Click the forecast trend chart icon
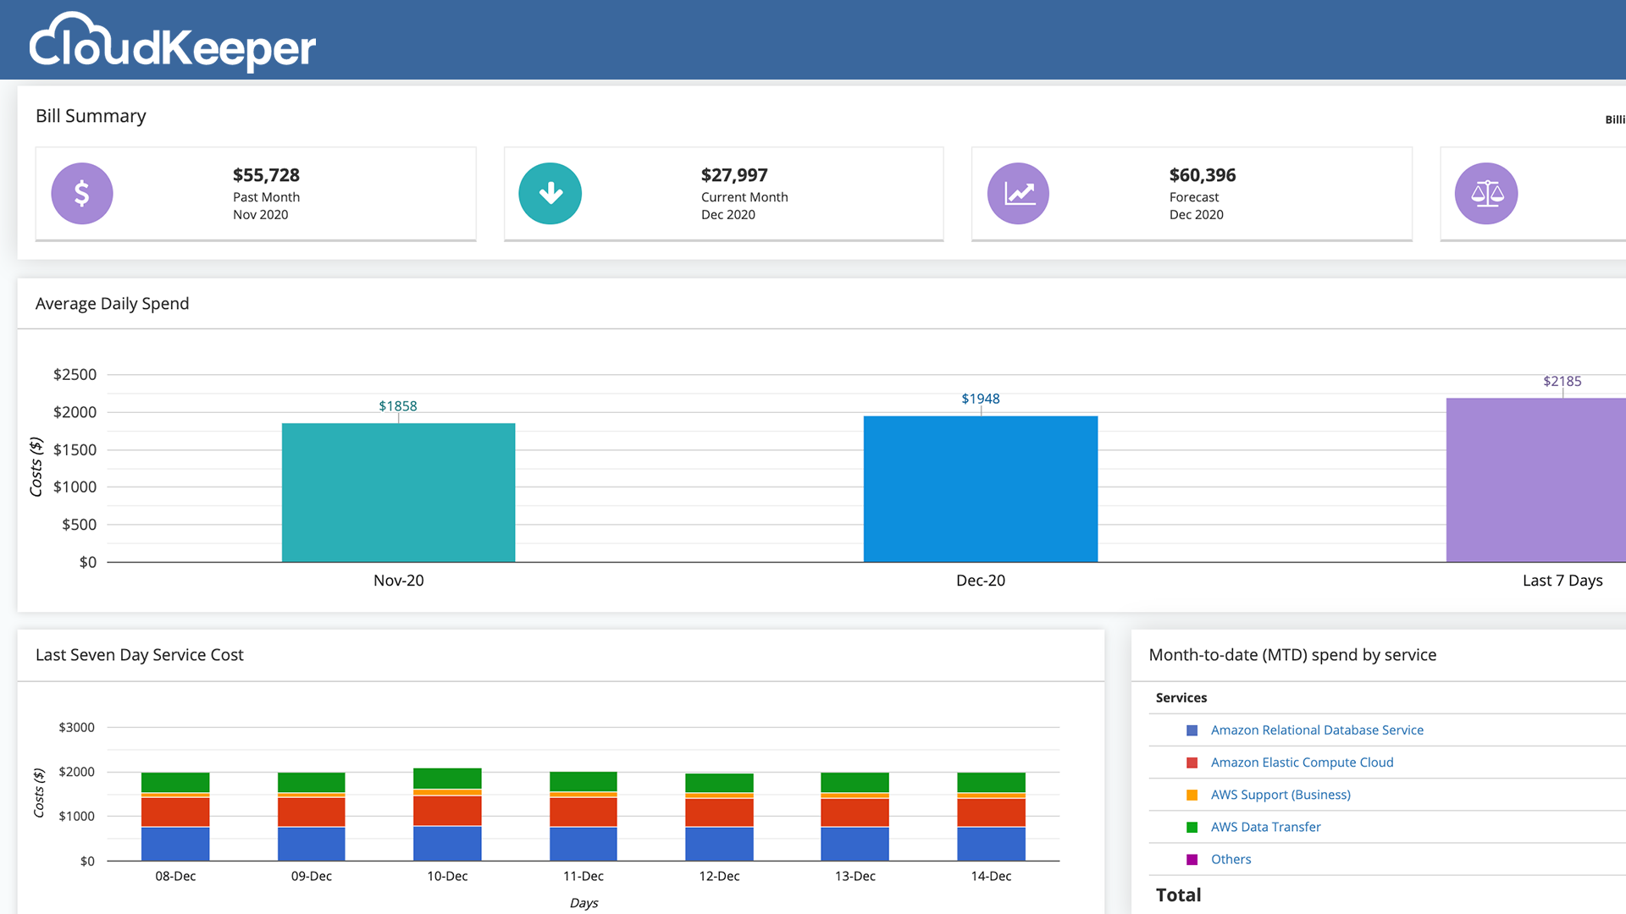The image size is (1626, 914). tap(1018, 194)
